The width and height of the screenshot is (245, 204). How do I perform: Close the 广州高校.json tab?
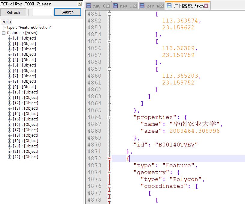[206, 6]
